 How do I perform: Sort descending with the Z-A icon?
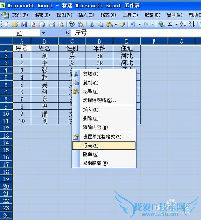pos(192,24)
